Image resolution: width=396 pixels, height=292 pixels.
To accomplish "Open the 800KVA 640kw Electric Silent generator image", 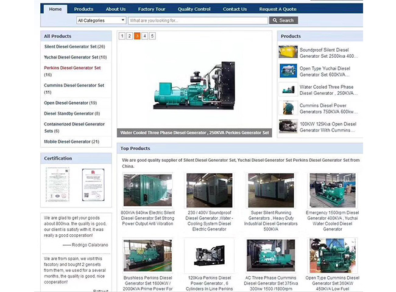I will coord(147,190).
